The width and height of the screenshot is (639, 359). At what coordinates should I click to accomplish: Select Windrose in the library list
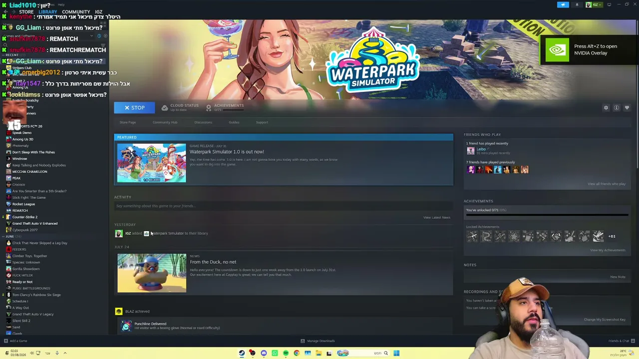pos(19,159)
